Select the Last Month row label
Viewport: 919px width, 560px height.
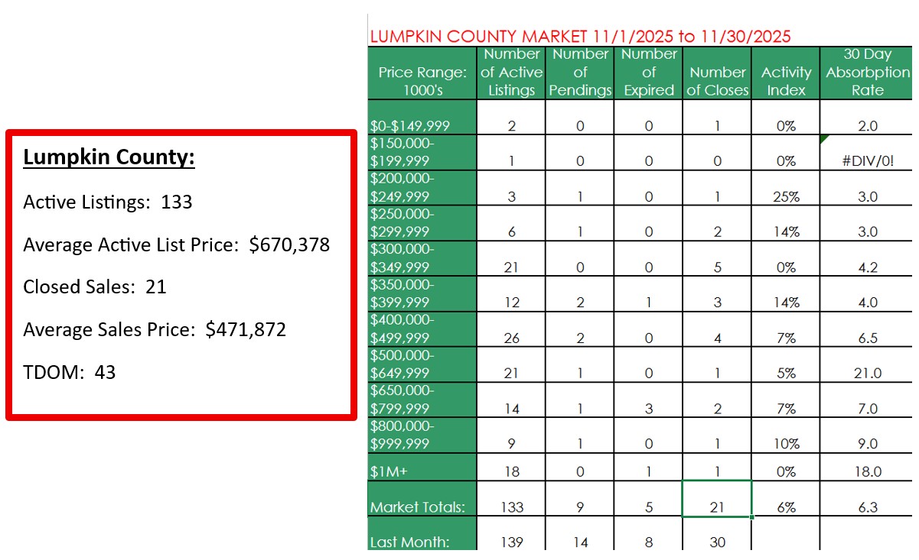point(409,542)
